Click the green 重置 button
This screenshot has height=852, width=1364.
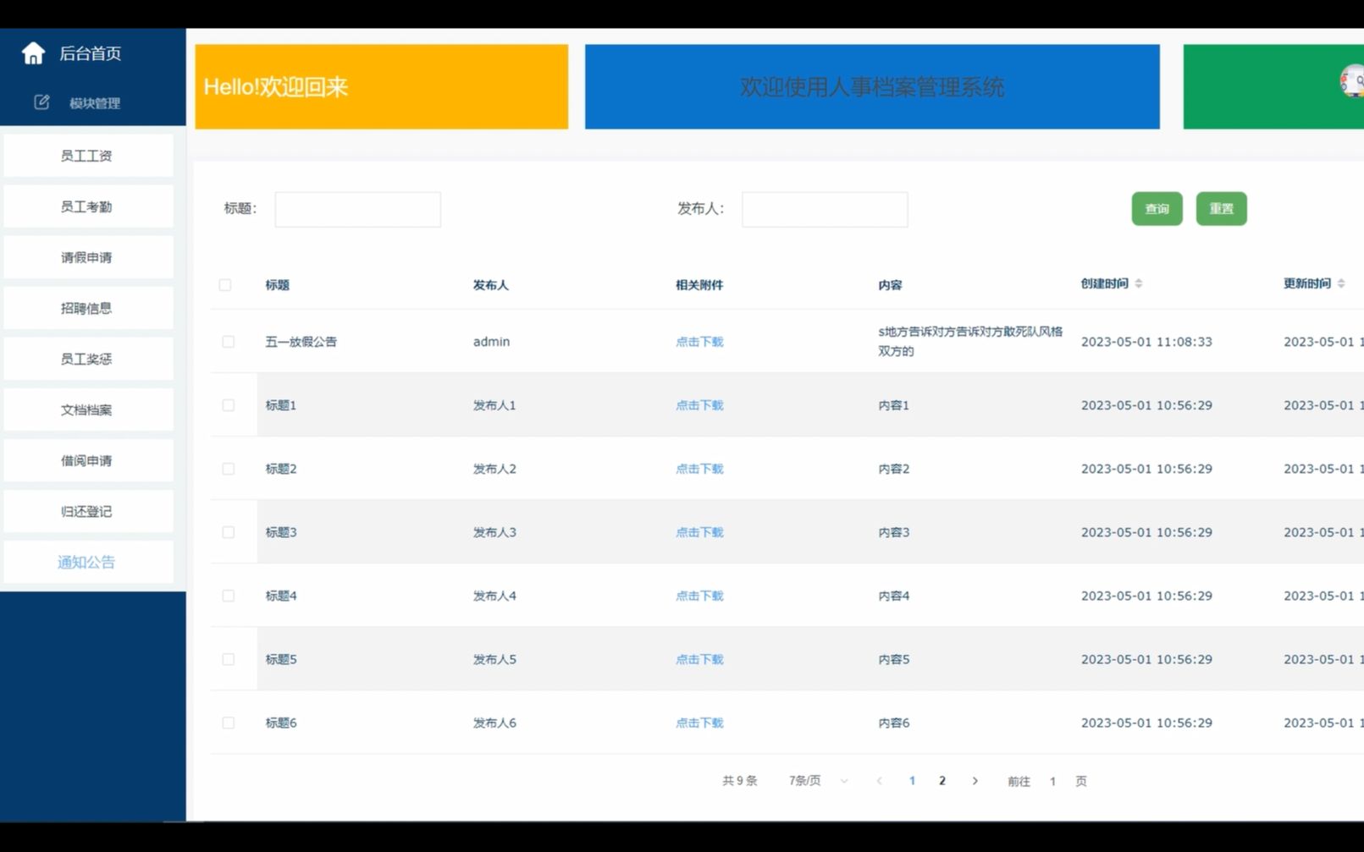[x=1221, y=209]
